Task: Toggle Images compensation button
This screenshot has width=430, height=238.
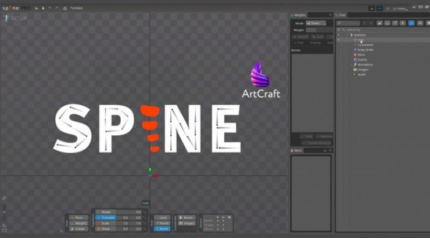Action: coord(187,223)
